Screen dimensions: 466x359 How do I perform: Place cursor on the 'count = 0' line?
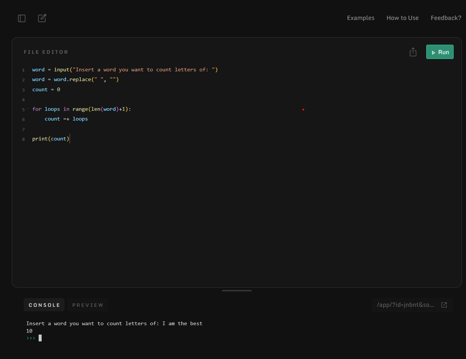pyautogui.click(x=46, y=90)
